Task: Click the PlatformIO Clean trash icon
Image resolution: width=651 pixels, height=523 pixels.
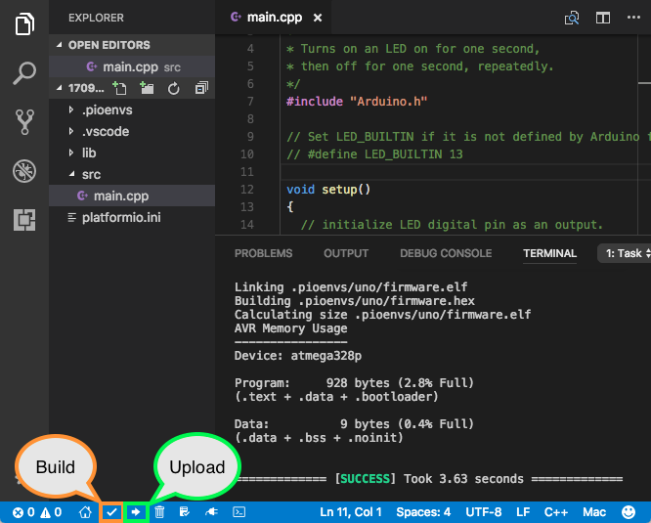Action: (x=159, y=511)
